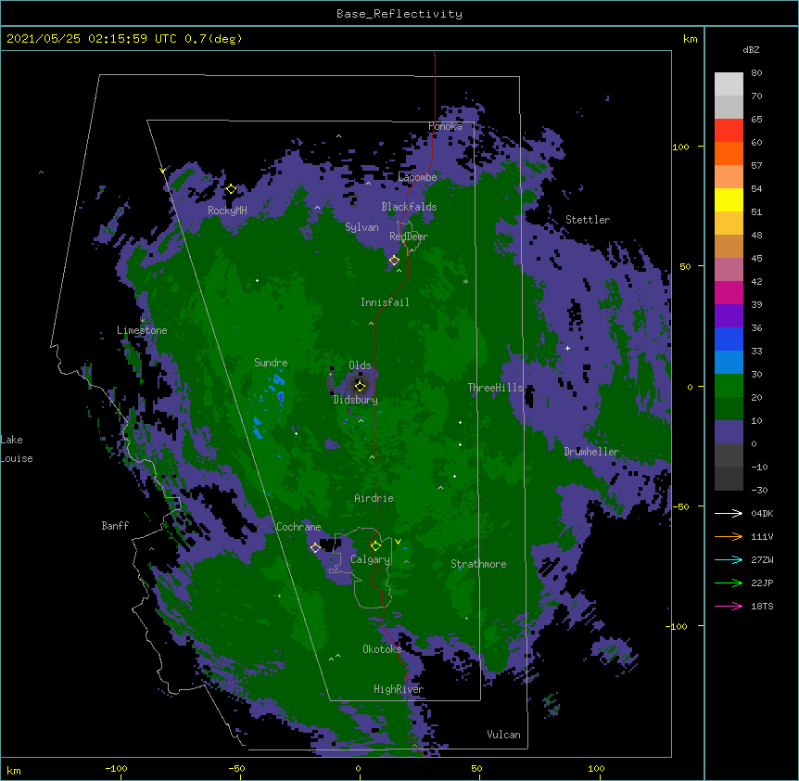Click the Drumheller label
Image resolution: width=799 pixels, height=781 pixels.
tap(591, 452)
